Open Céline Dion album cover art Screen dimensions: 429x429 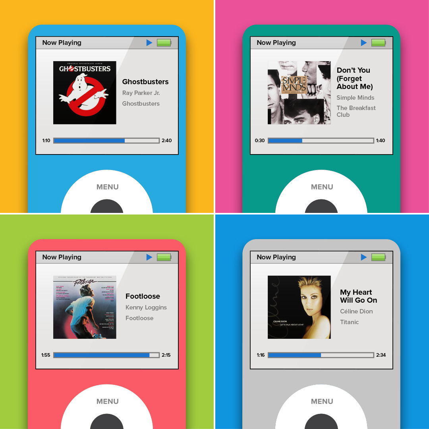tap(300, 307)
